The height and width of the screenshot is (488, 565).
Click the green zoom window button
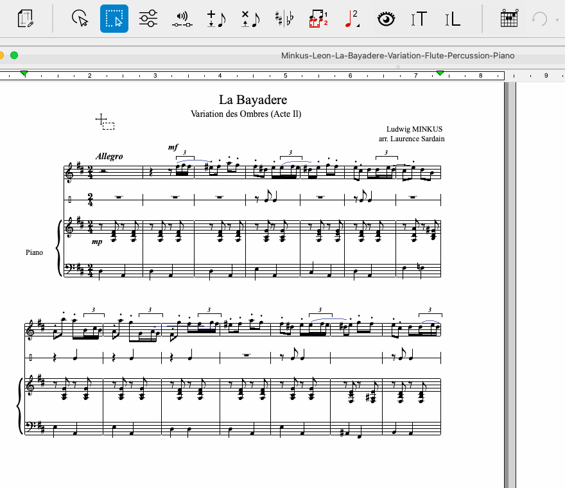(14, 55)
